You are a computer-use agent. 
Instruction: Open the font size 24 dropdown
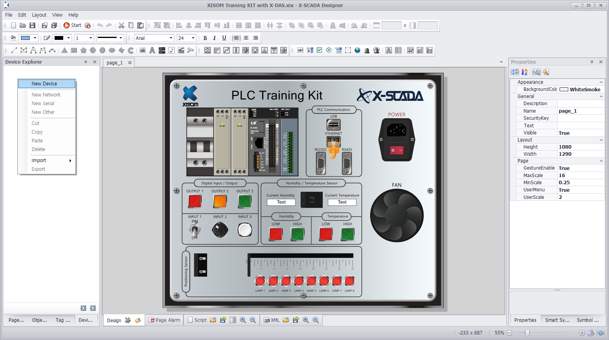[193, 38]
